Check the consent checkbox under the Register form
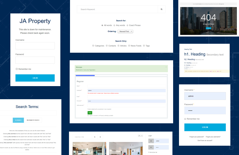The height and width of the screenshot is (155, 239). tap(88, 116)
